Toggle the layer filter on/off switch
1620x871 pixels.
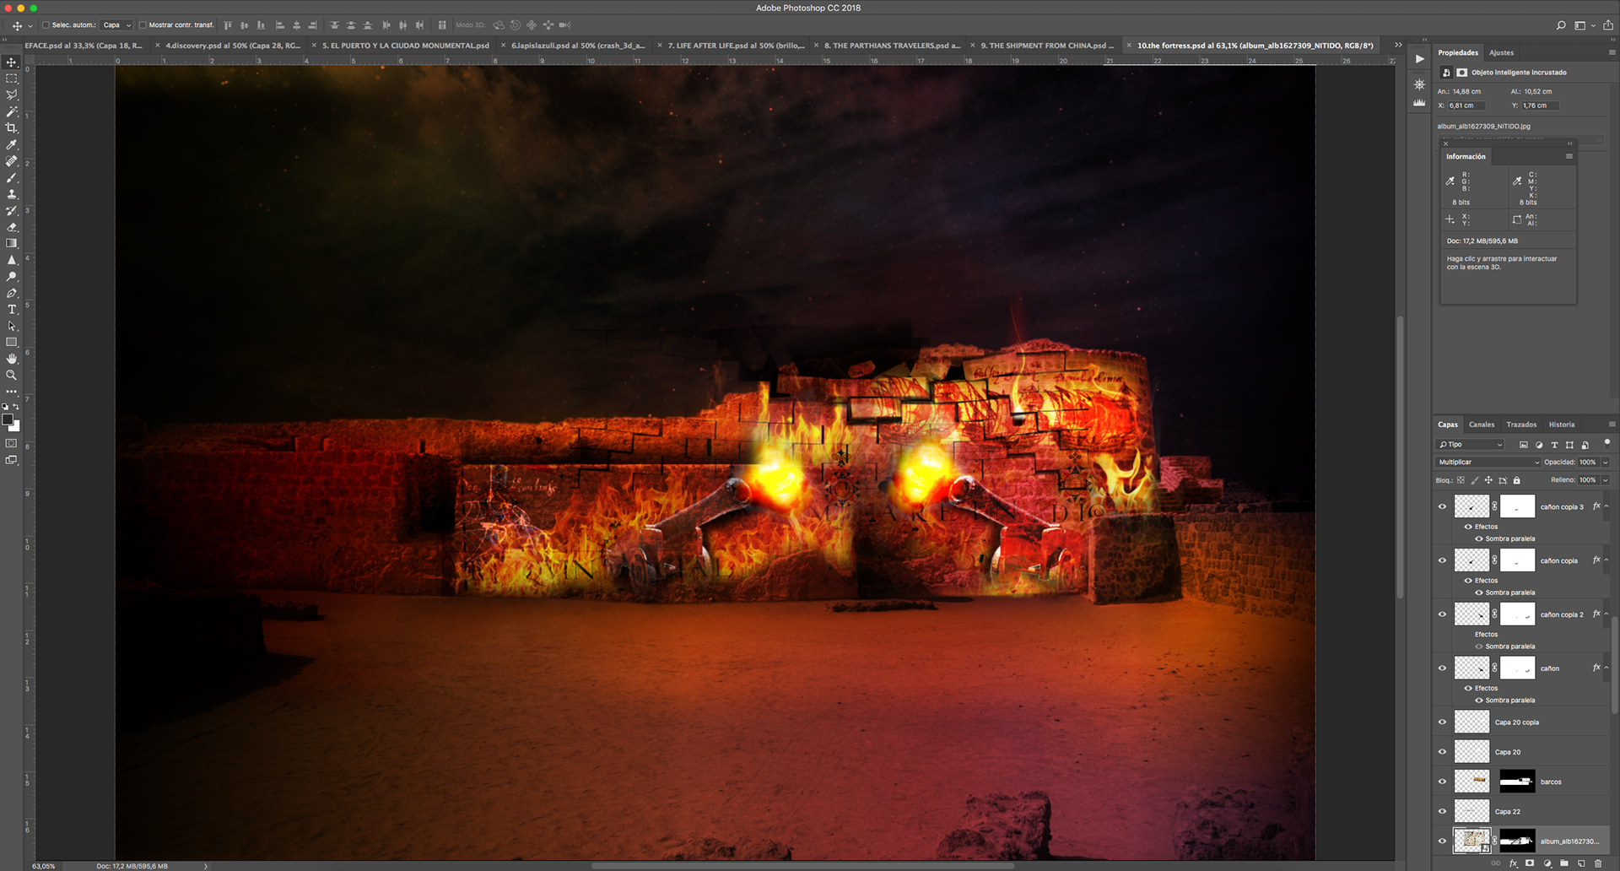[1606, 443]
